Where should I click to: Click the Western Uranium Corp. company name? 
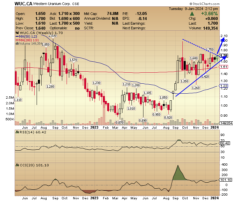point(52,4)
